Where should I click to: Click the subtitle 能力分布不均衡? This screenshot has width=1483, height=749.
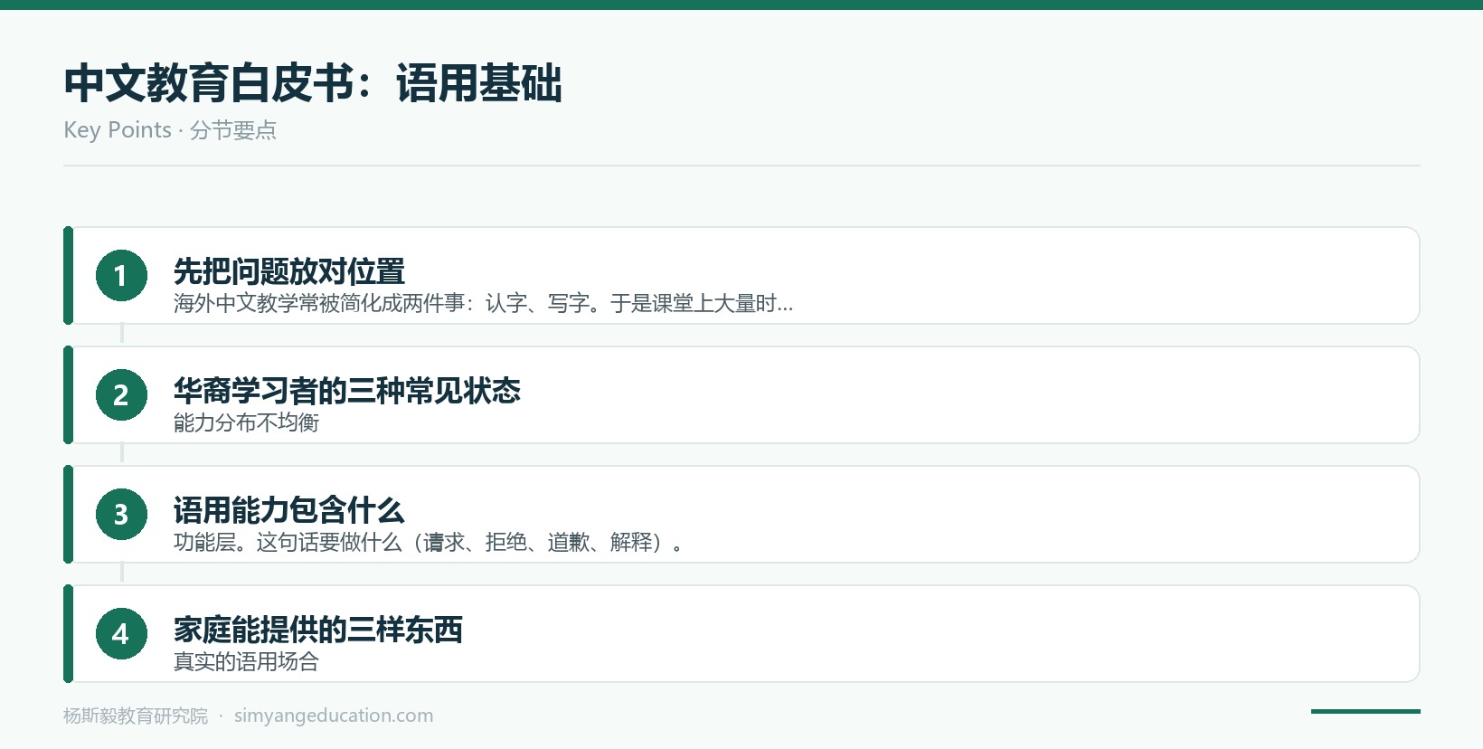coord(247,423)
